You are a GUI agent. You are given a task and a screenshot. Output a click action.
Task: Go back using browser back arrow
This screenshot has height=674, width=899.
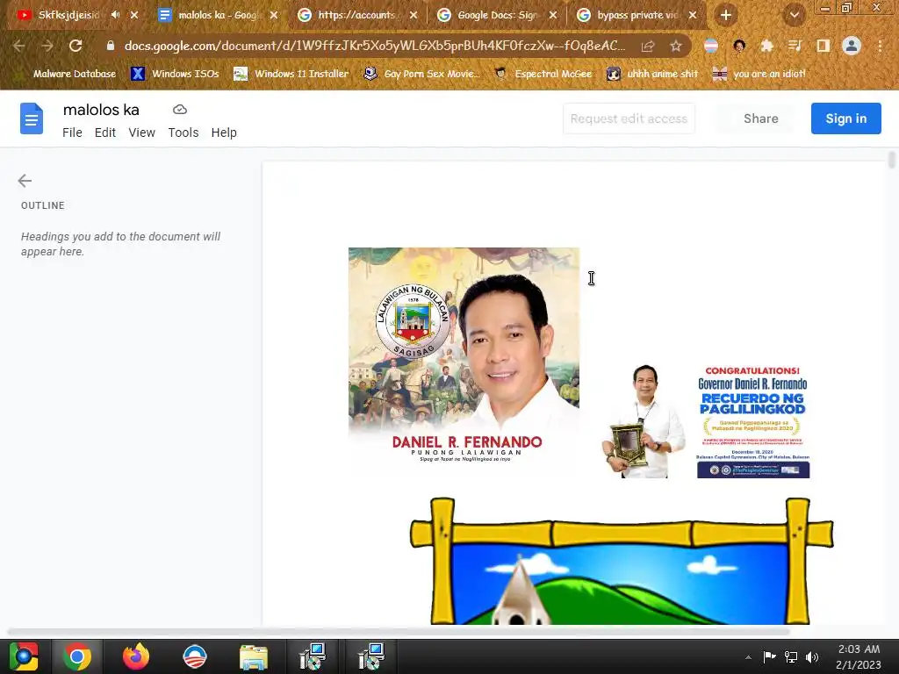18,46
